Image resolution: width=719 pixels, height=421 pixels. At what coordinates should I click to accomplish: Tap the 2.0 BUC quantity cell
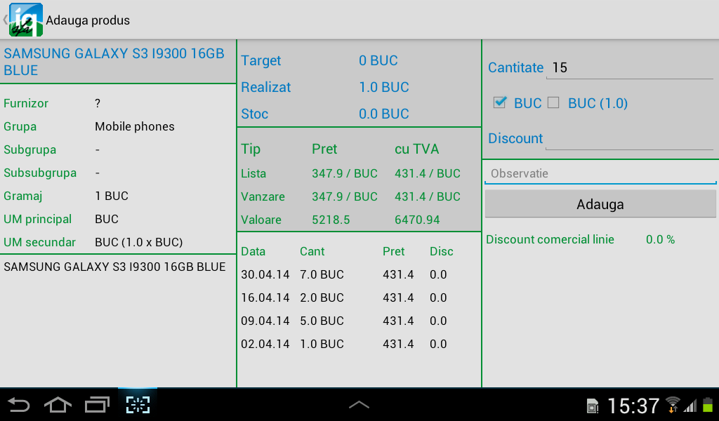pyautogui.click(x=322, y=298)
